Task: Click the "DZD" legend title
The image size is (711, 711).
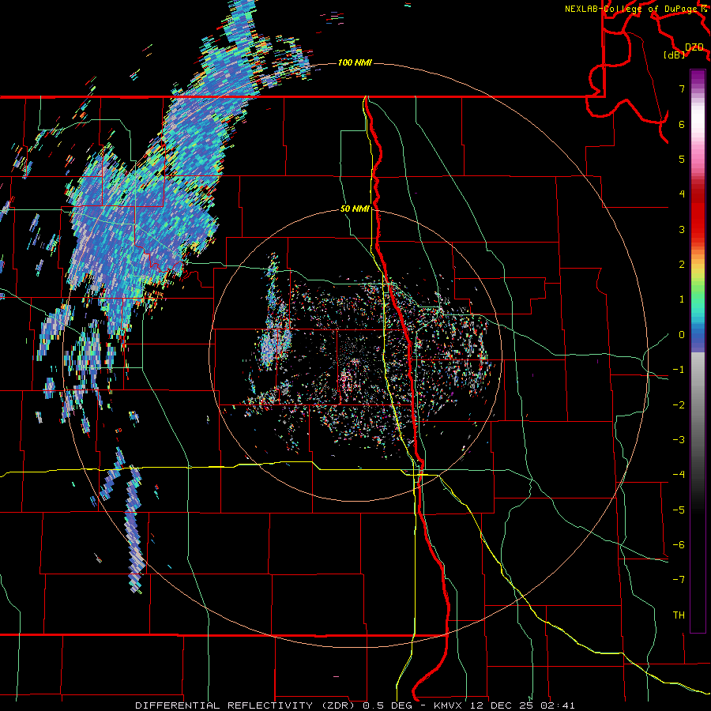Action: [694, 47]
